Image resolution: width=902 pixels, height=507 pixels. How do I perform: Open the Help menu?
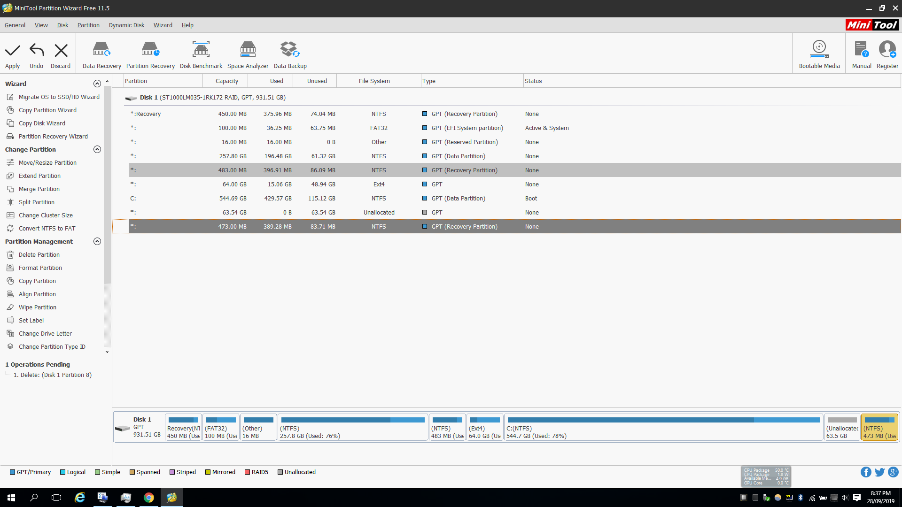click(x=187, y=25)
